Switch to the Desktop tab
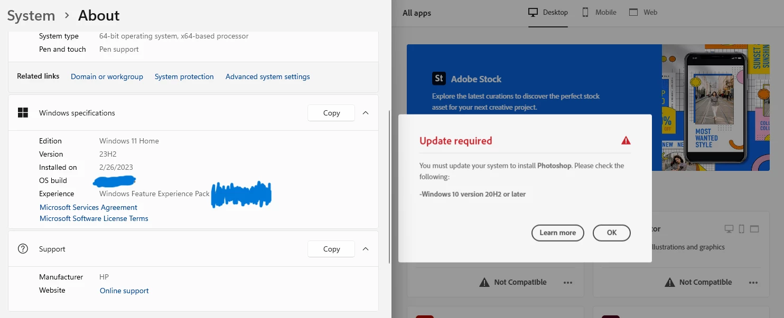Viewport: 784px width, 318px height. pos(548,12)
